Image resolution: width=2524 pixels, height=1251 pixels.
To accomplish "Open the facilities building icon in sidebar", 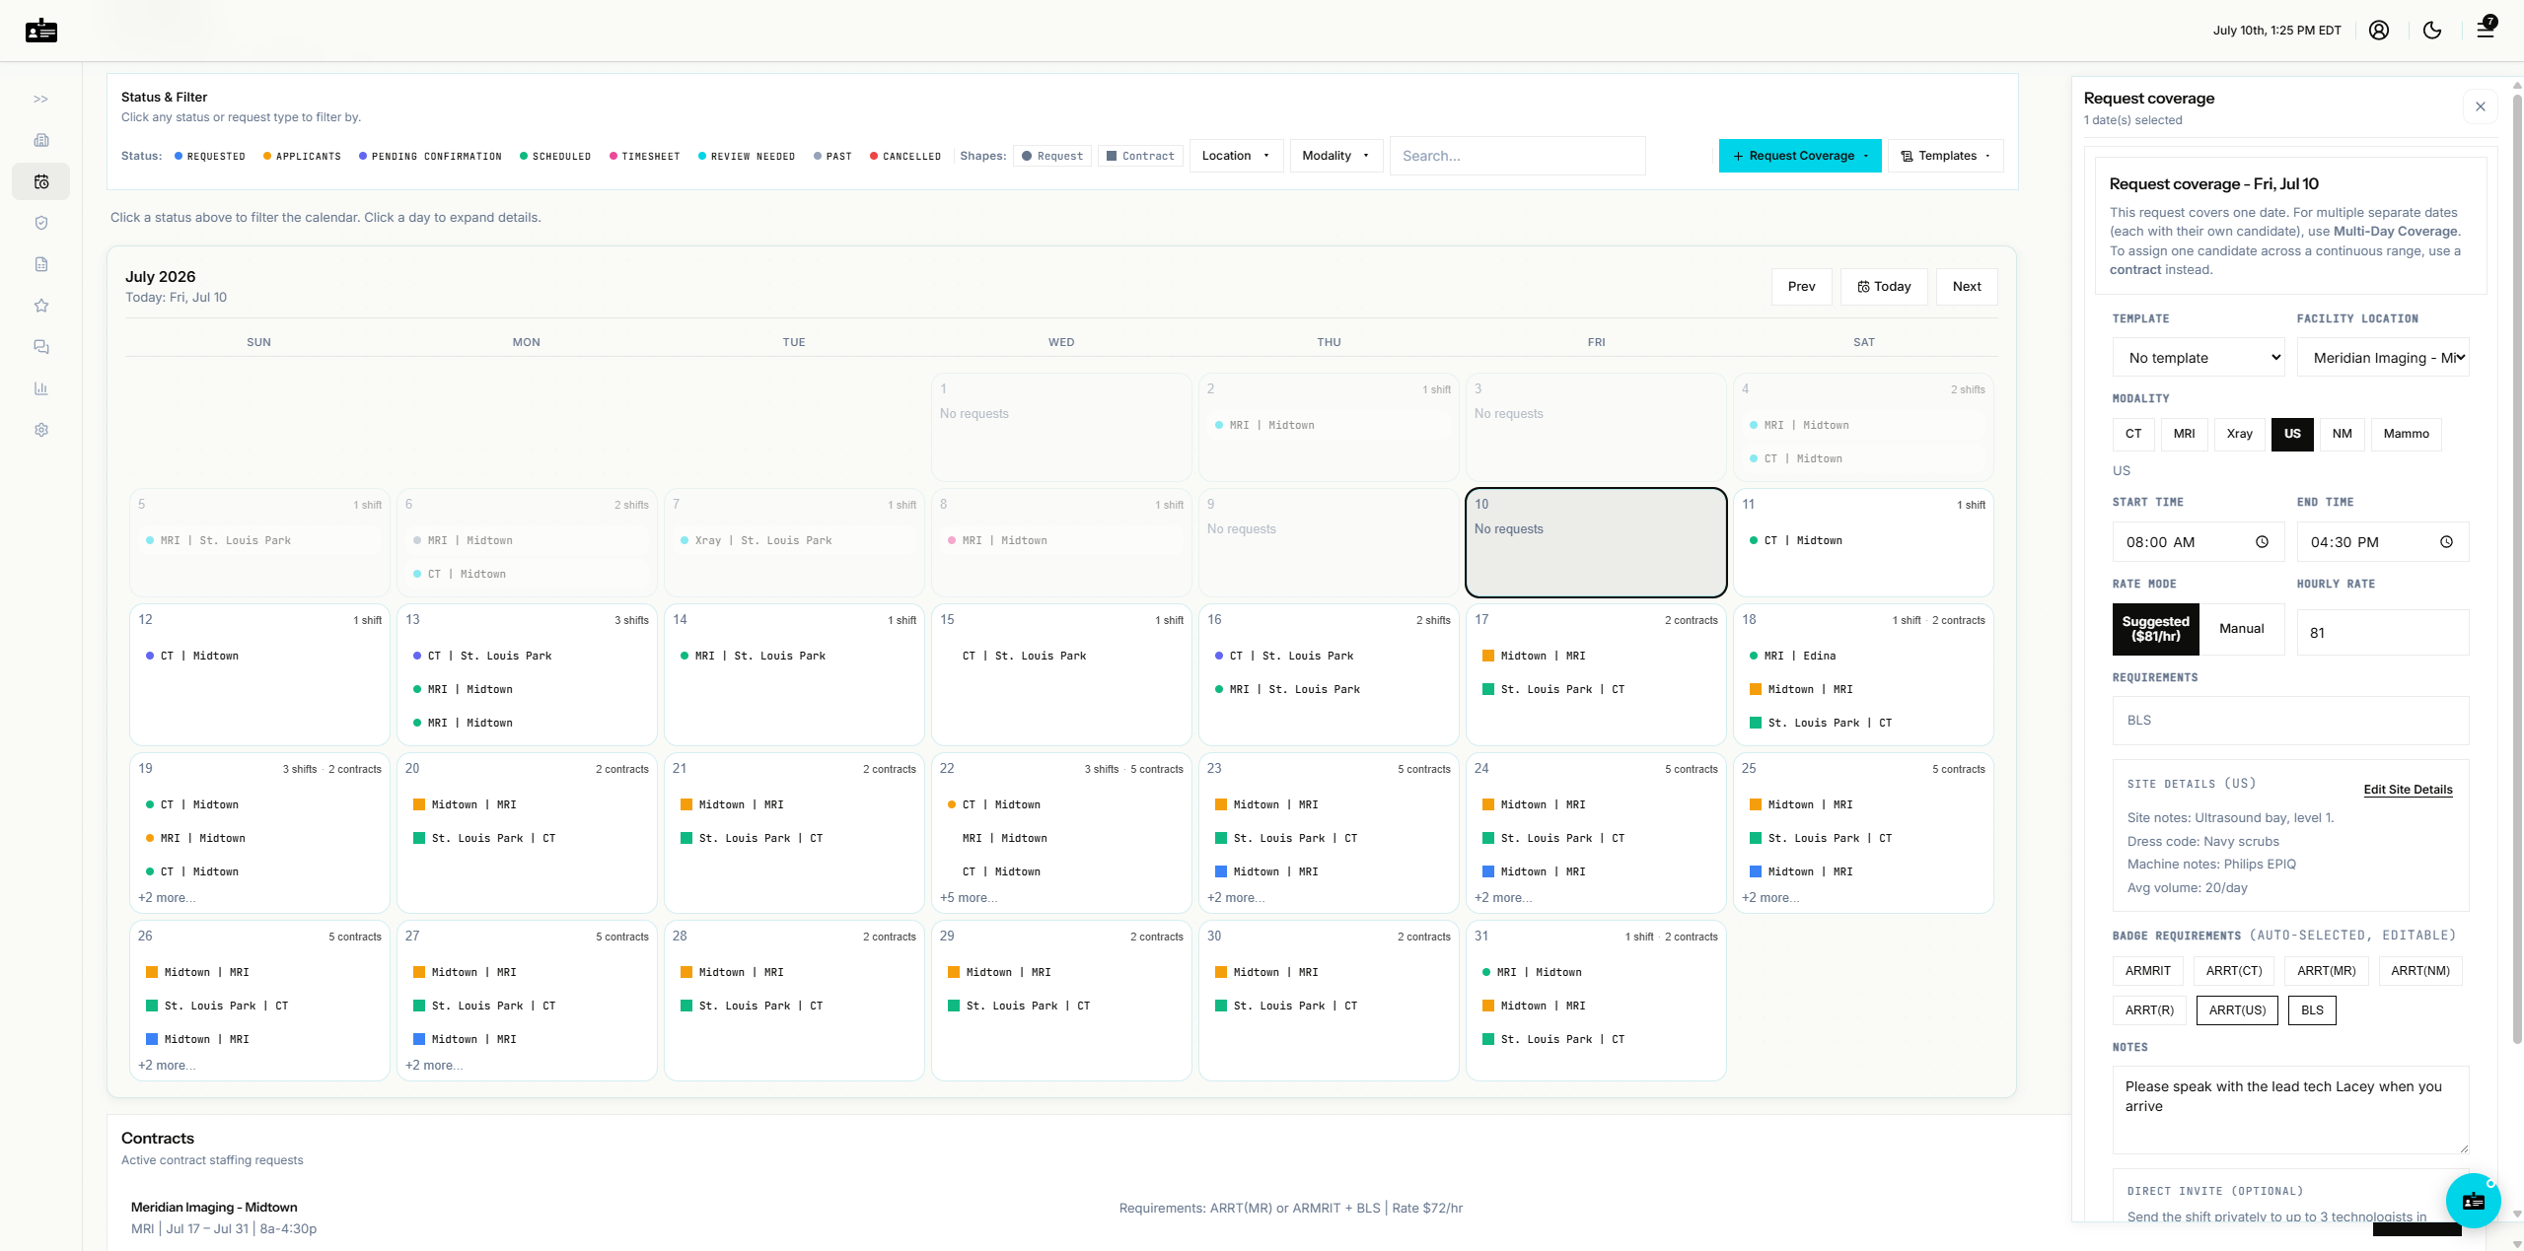I will 41,140.
